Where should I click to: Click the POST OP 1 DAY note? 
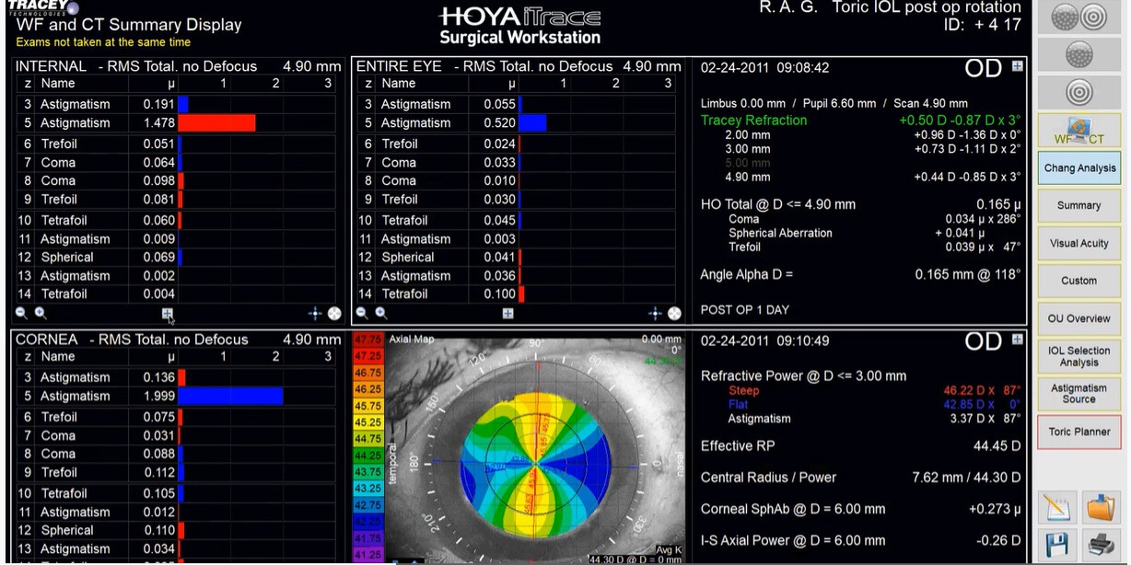click(745, 310)
